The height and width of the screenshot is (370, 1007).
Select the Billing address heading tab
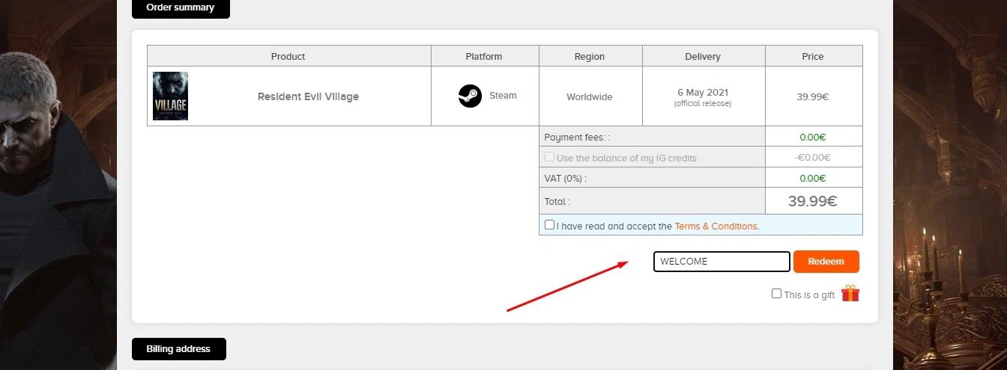pyautogui.click(x=178, y=349)
